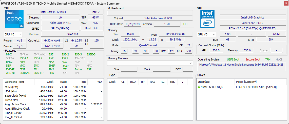Select the Intel 7 process node field

tap(95, 12)
